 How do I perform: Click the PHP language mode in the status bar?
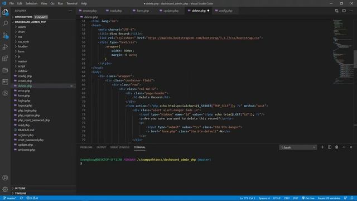click(296, 198)
